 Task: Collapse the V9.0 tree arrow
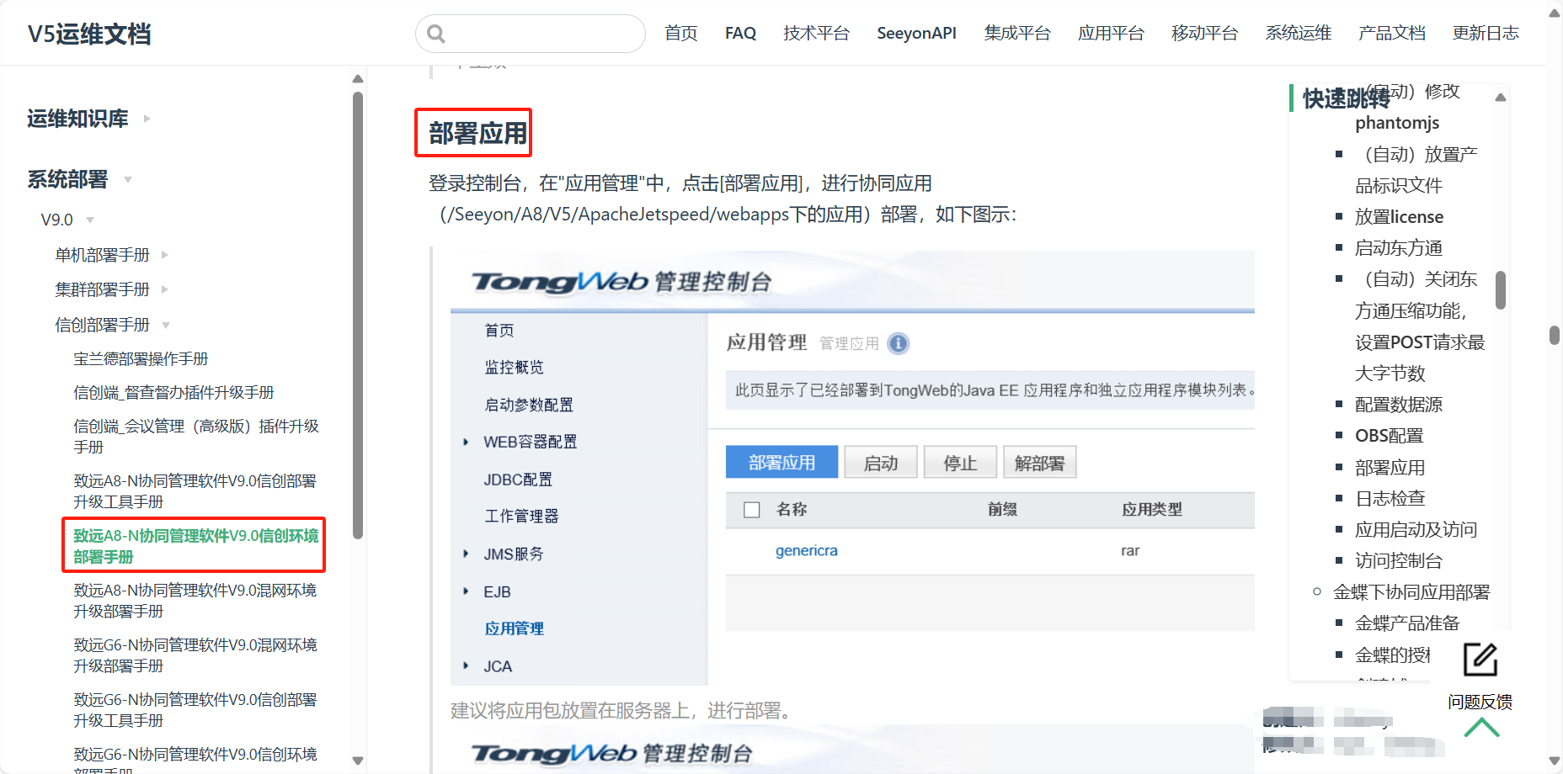tap(90, 220)
